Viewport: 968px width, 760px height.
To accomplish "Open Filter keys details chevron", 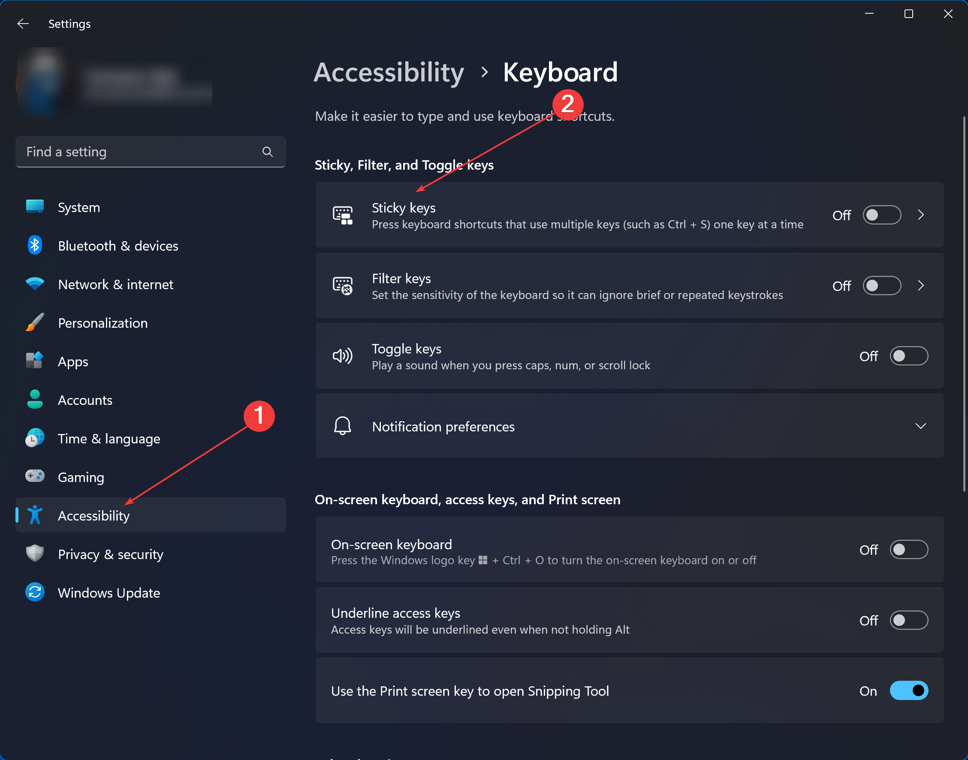I will (x=921, y=286).
